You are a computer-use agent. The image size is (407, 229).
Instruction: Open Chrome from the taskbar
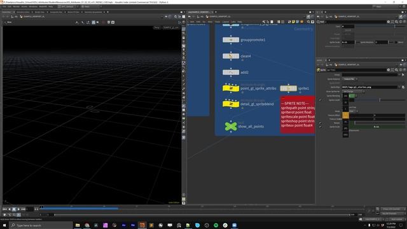click(x=86, y=225)
